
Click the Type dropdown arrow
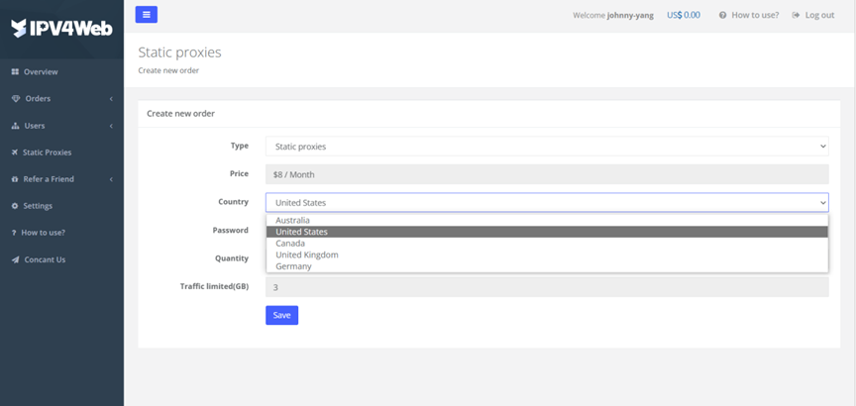[x=822, y=147]
